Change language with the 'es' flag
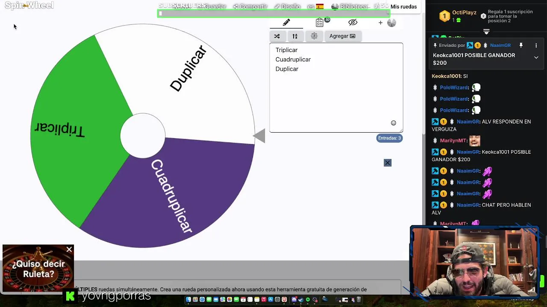This screenshot has width=547, height=307. point(315,7)
